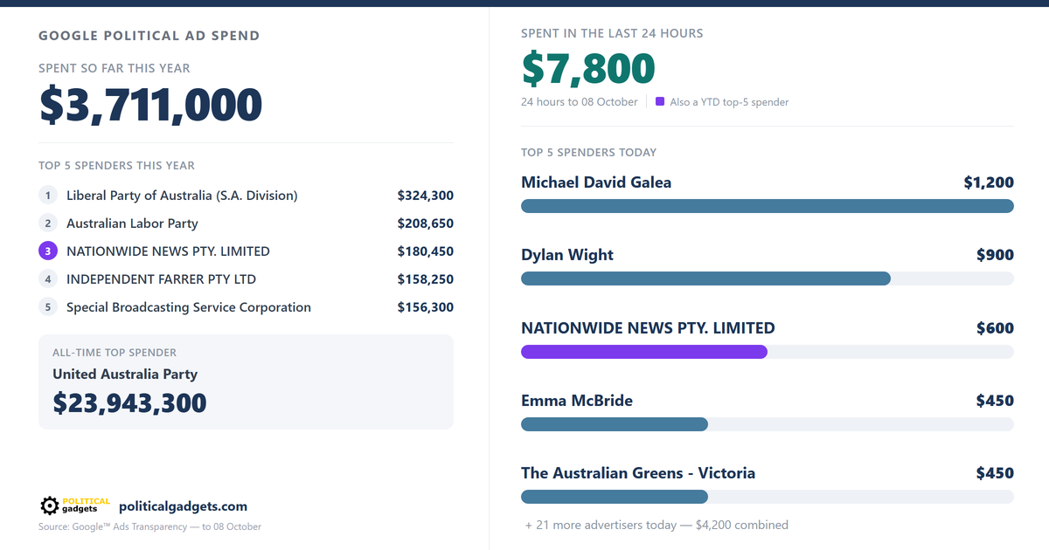Select the $208,650 amount
This screenshot has height=550, width=1049.
(426, 223)
